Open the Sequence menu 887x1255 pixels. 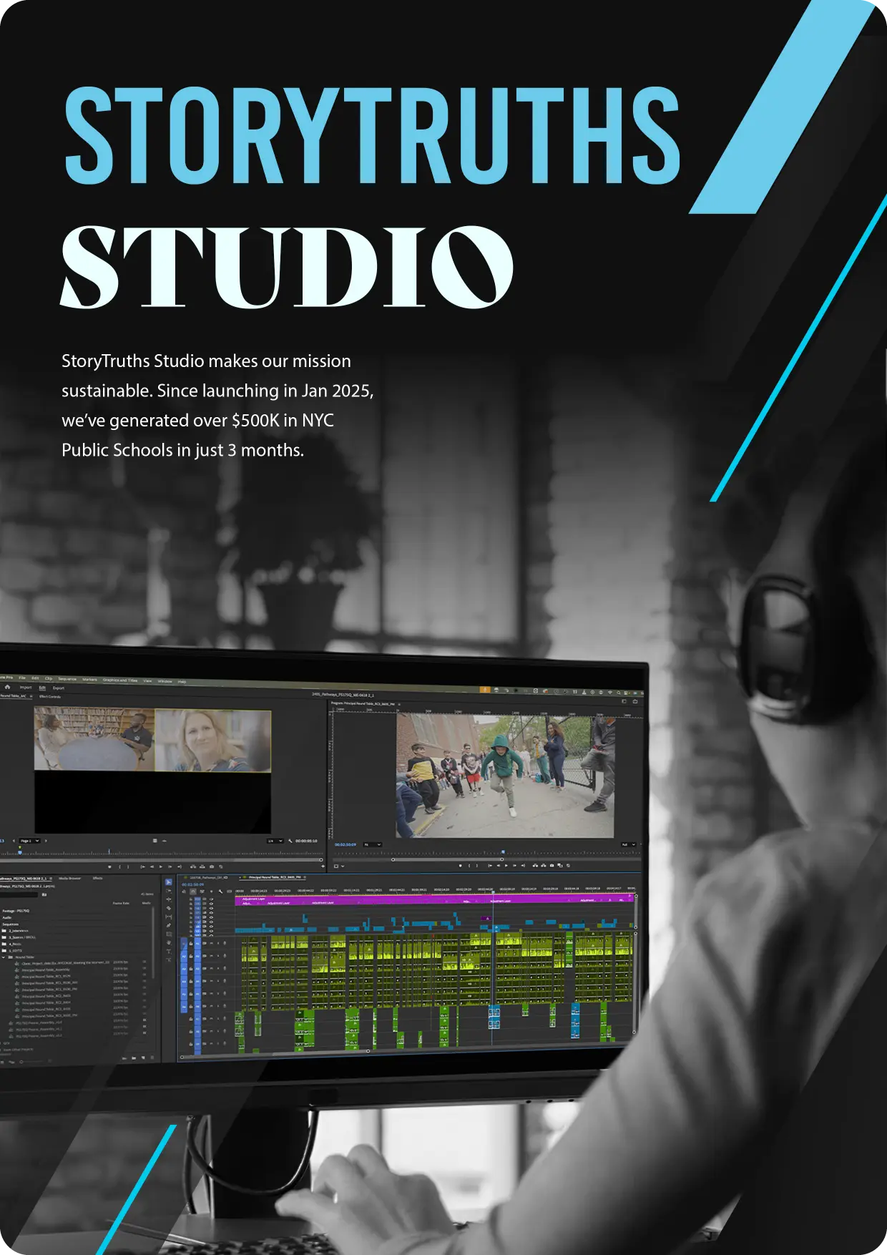[x=67, y=679]
